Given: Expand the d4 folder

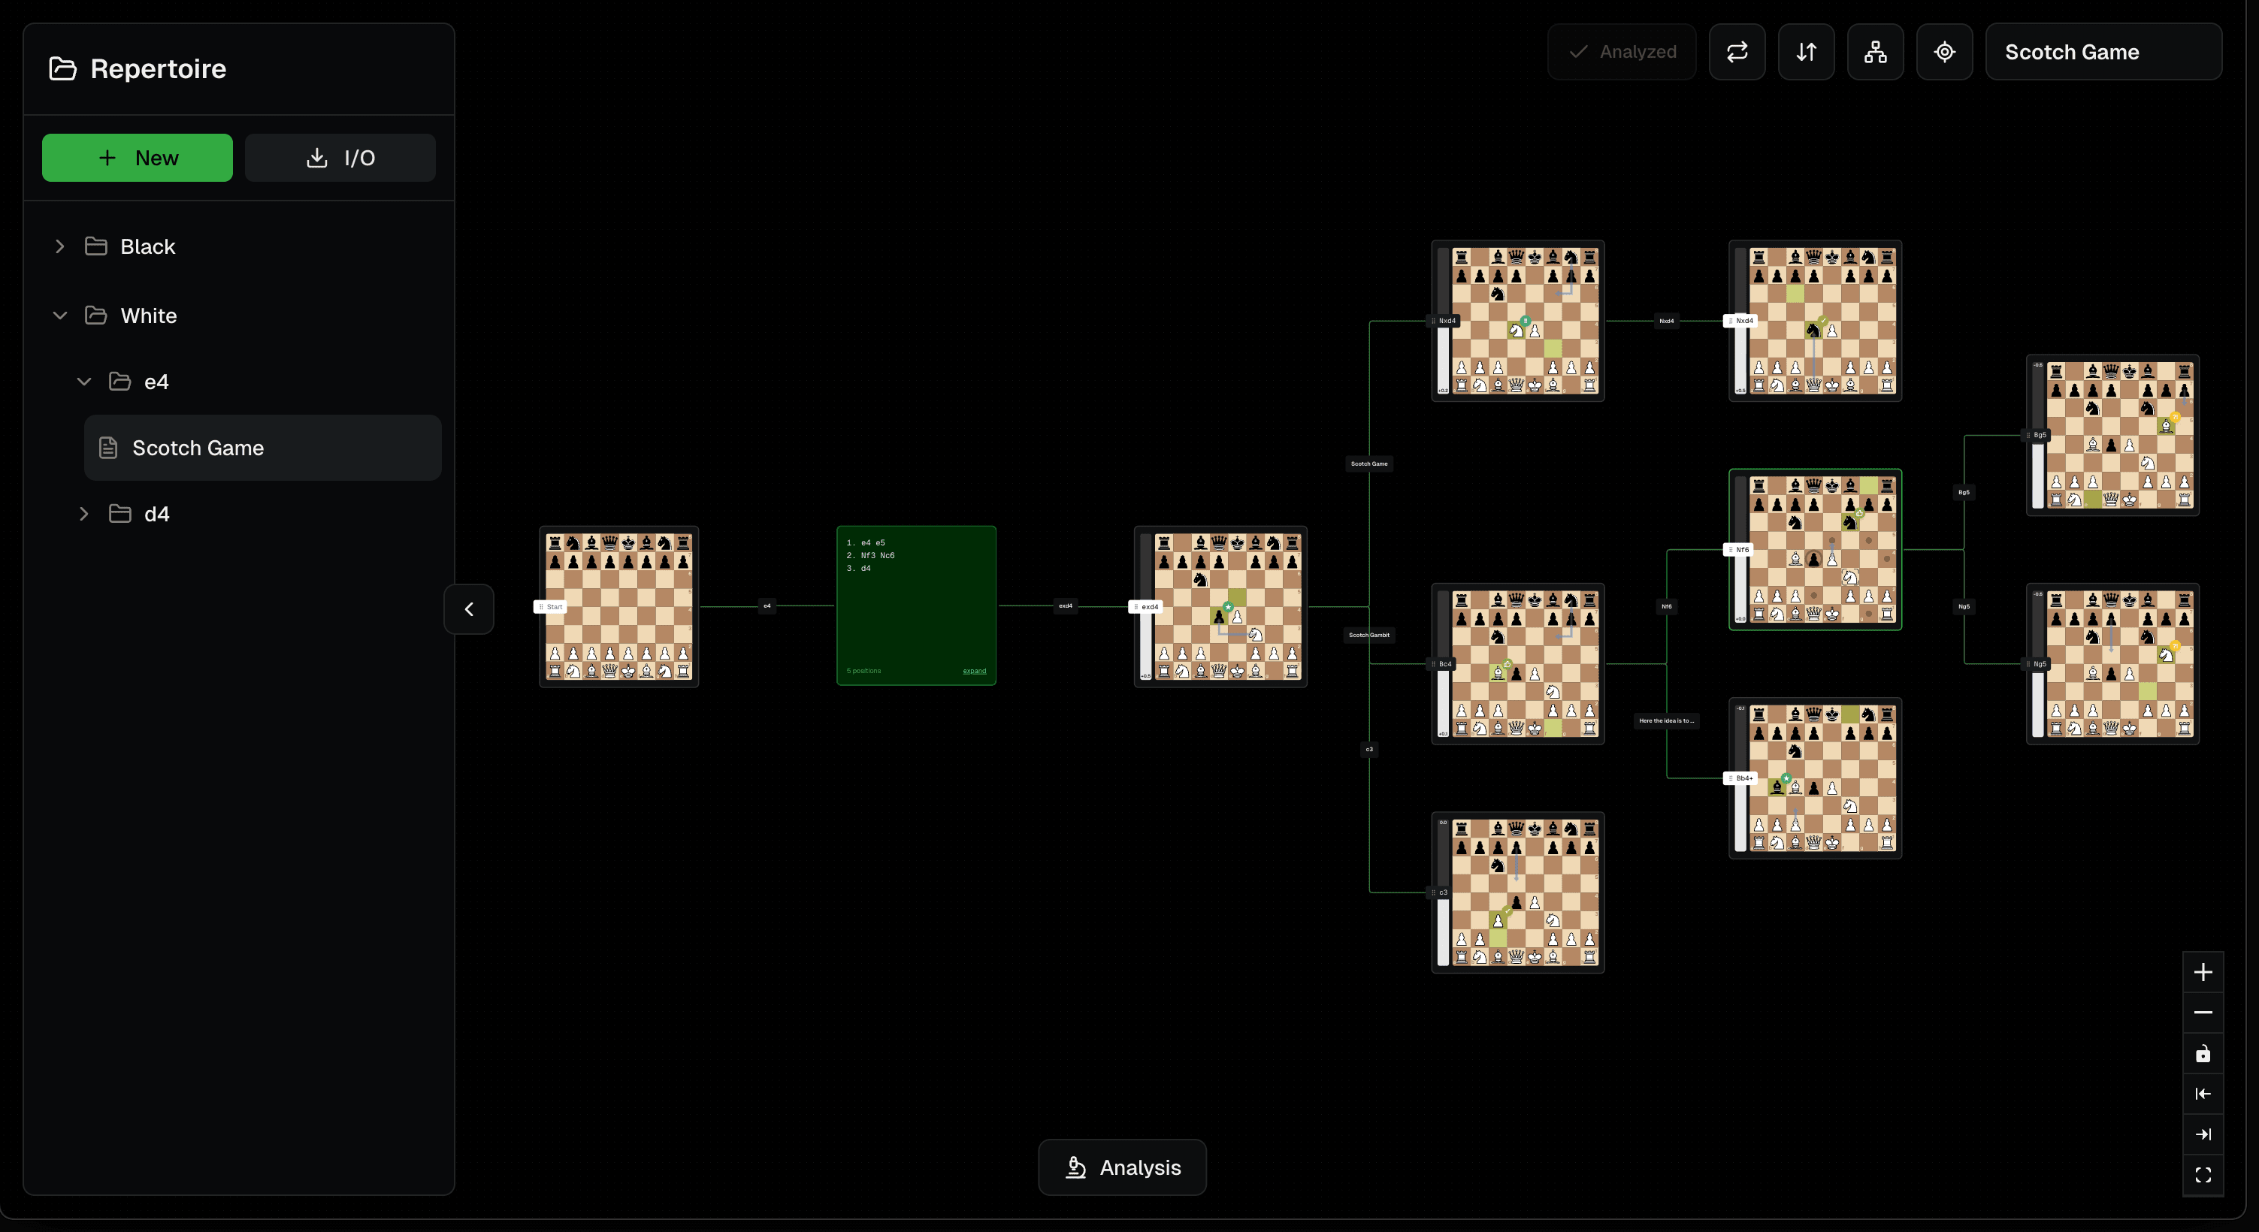Looking at the screenshot, I should [84, 514].
